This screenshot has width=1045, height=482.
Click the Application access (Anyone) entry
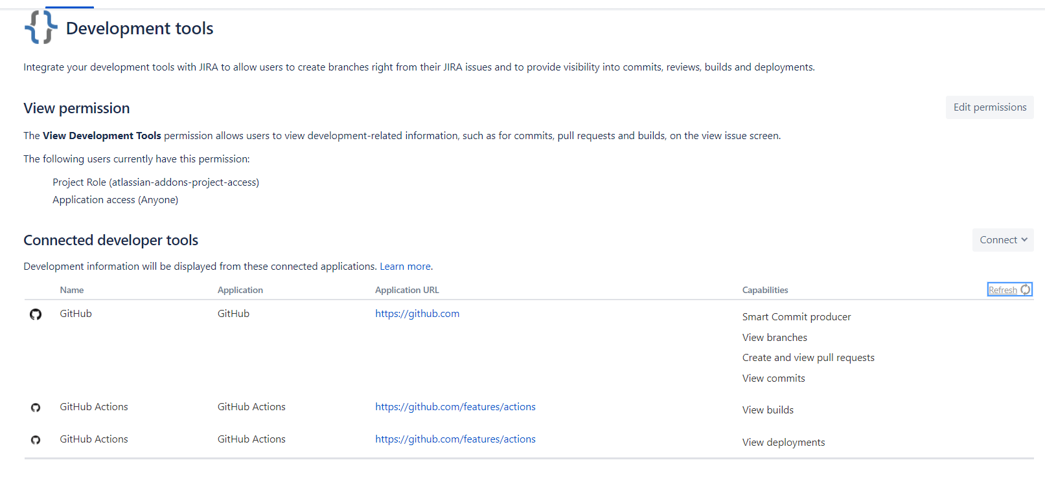(x=115, y=200)
